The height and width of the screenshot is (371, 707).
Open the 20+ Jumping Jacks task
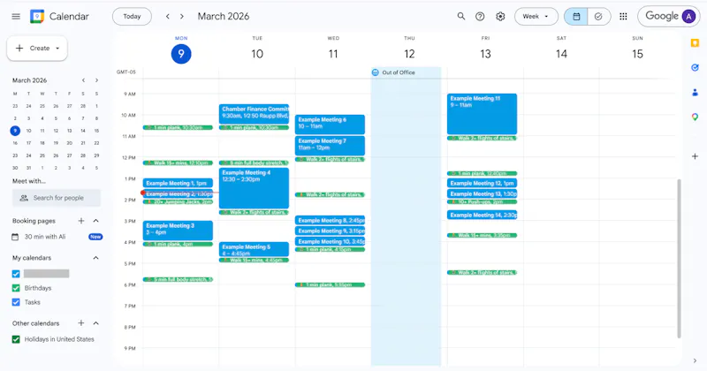178,202
